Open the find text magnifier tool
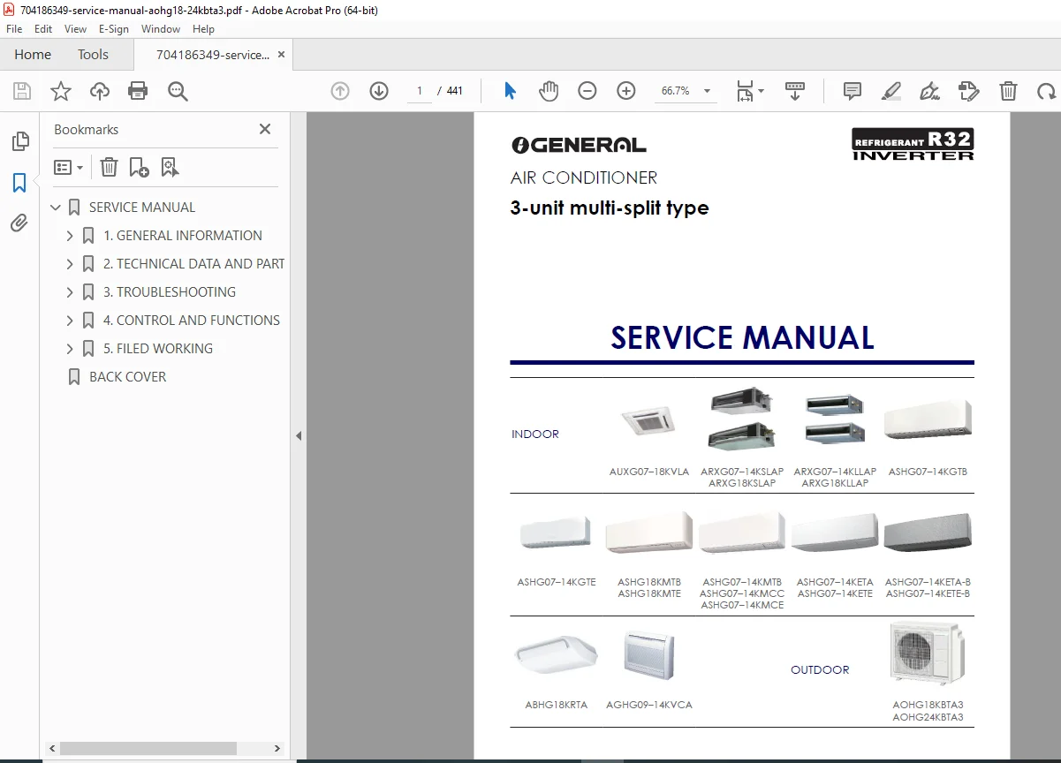The image size is (1061, 763). point(178,91)
